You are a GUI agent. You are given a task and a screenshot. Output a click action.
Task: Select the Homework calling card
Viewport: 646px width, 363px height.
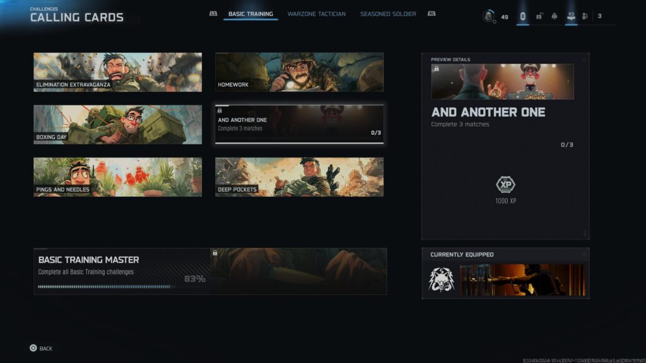tap(299, 72)
